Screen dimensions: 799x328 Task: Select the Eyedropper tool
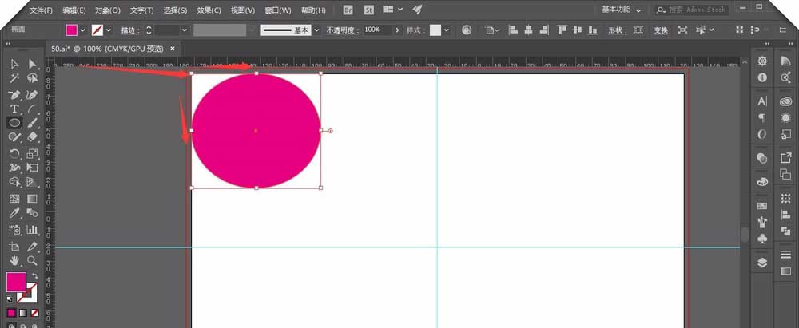(x=14, y=213)
